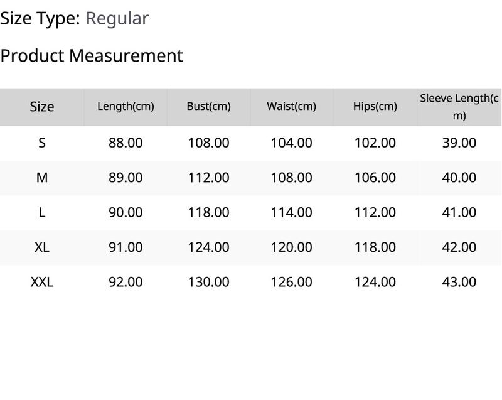The image size is (502, 400).
Task: Select the 43.00 sleeve length cell
Action: 459,282
